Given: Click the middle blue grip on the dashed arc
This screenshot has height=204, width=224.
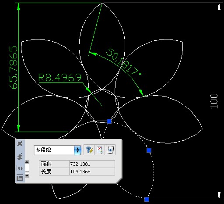Looking at the screenshot, I should click(149, 150).
